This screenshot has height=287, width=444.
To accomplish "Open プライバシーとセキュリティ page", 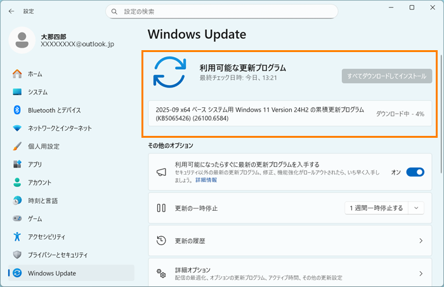I will pos(58,255).
